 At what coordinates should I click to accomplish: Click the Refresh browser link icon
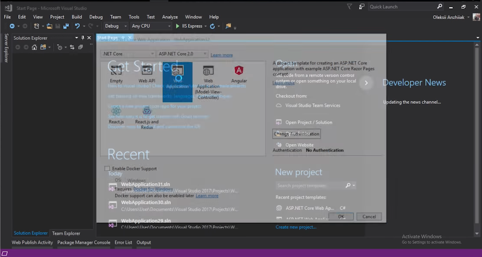(212, 26)
